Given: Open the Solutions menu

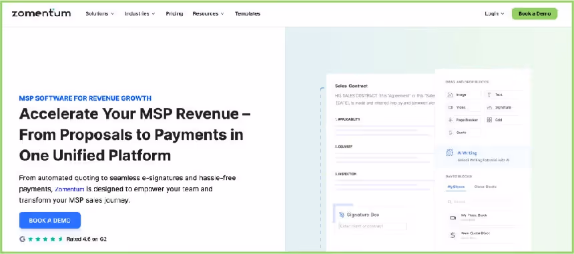Looking at the screenshot, I should 100,13.
